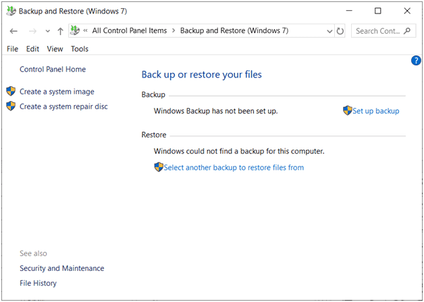Open File History link
Screen dimensions: 424x302
coord(38,283)
